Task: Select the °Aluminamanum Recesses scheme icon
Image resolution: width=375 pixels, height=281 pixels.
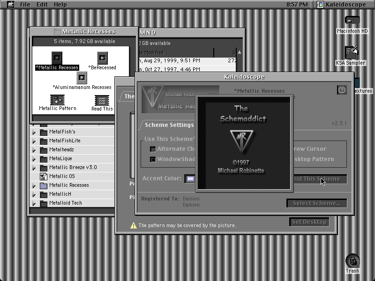Action: (82, 77)
